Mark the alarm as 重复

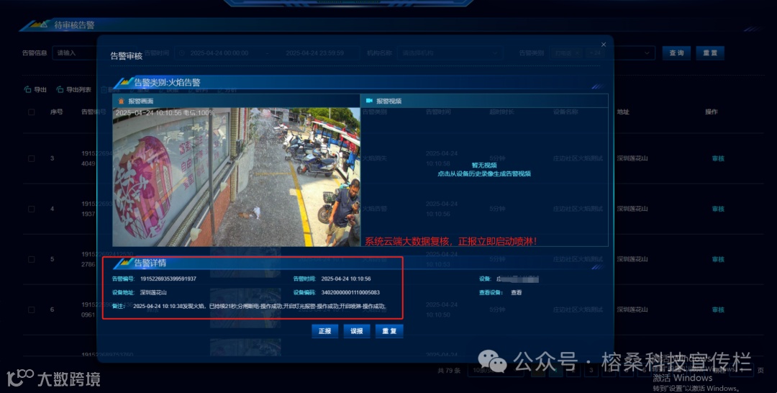click(389, 331)
